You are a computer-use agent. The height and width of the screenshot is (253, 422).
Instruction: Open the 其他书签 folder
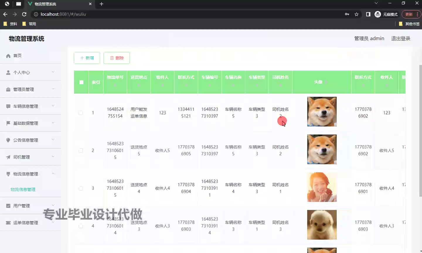click(x=409, y=24)
